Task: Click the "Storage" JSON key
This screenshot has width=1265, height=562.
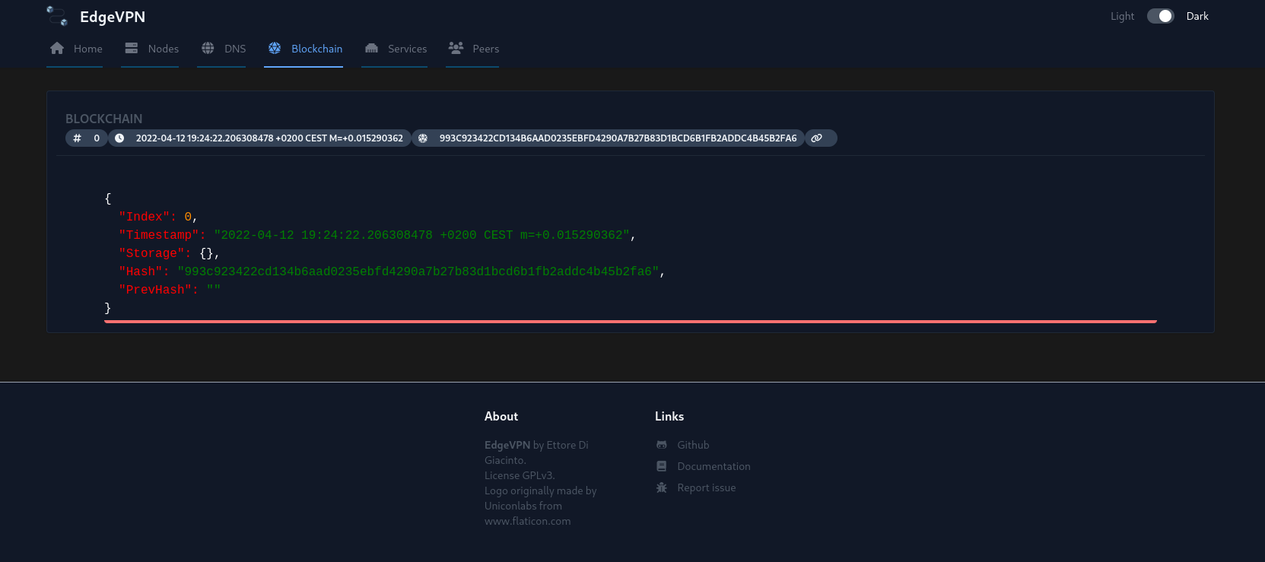Action: point(154,253)
